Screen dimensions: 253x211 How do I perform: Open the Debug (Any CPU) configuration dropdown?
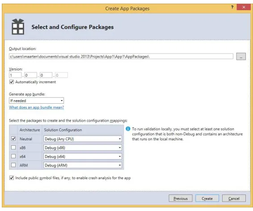[82, 139]
